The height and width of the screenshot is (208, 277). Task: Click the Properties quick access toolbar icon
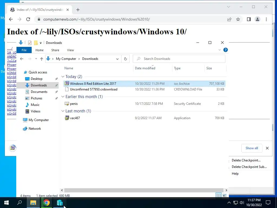coord(30,43)
